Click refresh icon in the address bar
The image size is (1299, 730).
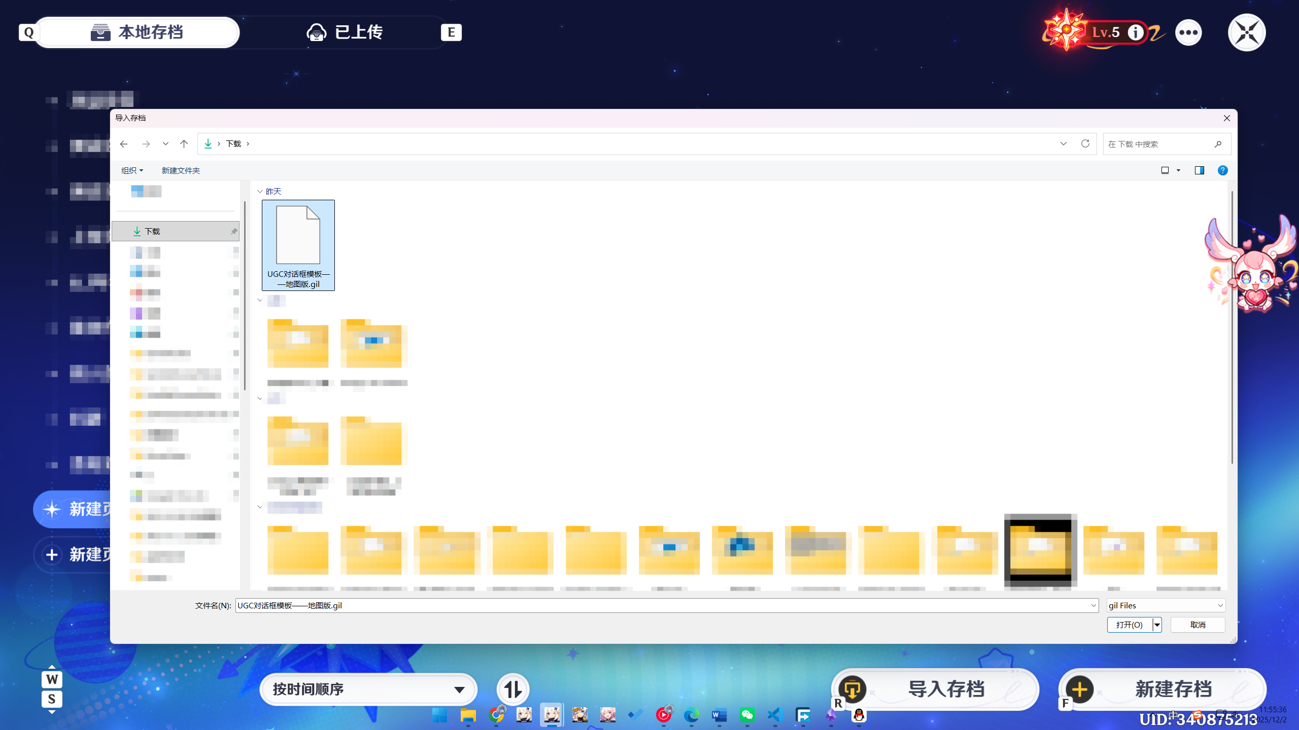1085,144
